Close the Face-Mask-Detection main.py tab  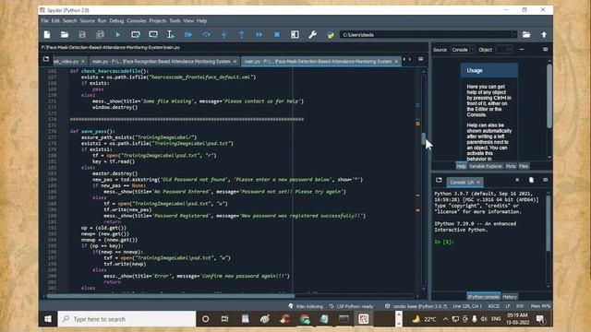[x=396, y=62]
